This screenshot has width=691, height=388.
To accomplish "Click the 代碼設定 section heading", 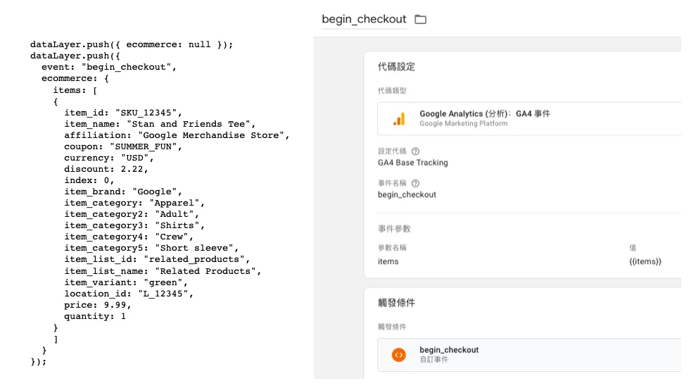I will 397,67.
